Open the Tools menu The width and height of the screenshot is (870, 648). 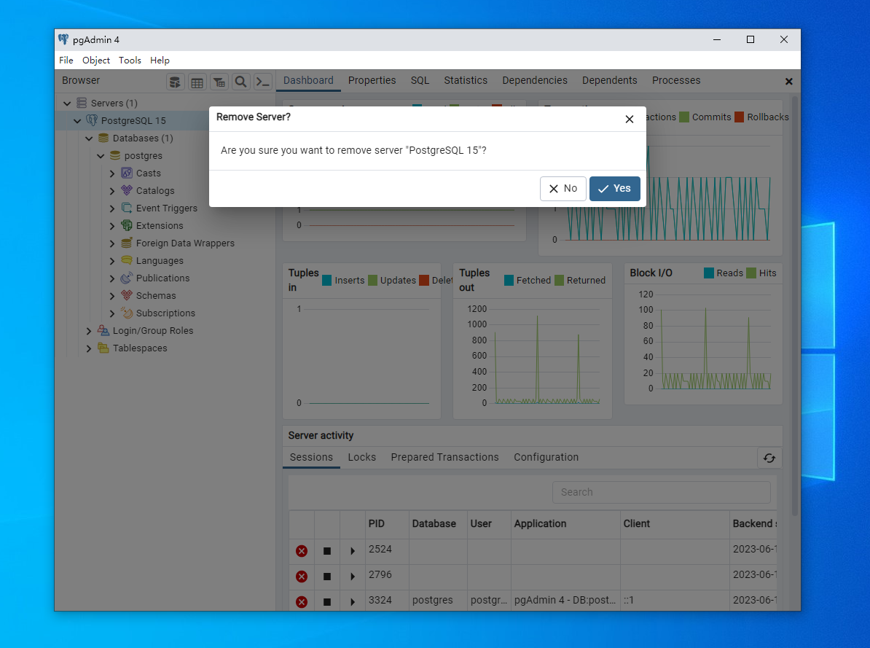pos(130,60)
